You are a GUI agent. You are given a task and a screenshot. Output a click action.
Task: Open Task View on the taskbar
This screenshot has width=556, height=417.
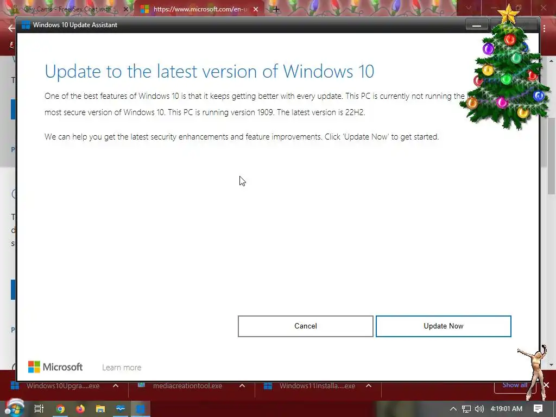39,409
